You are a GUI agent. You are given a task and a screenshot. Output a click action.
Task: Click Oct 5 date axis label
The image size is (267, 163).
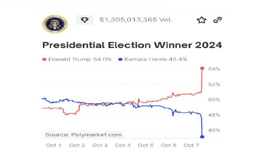coord(146,145)
